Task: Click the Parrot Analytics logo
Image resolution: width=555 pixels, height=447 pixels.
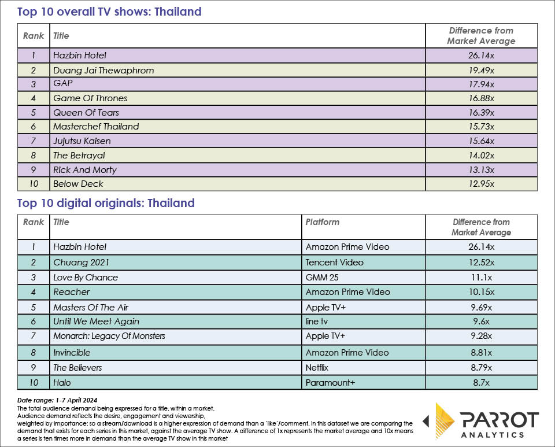Action: pos(481,421)
